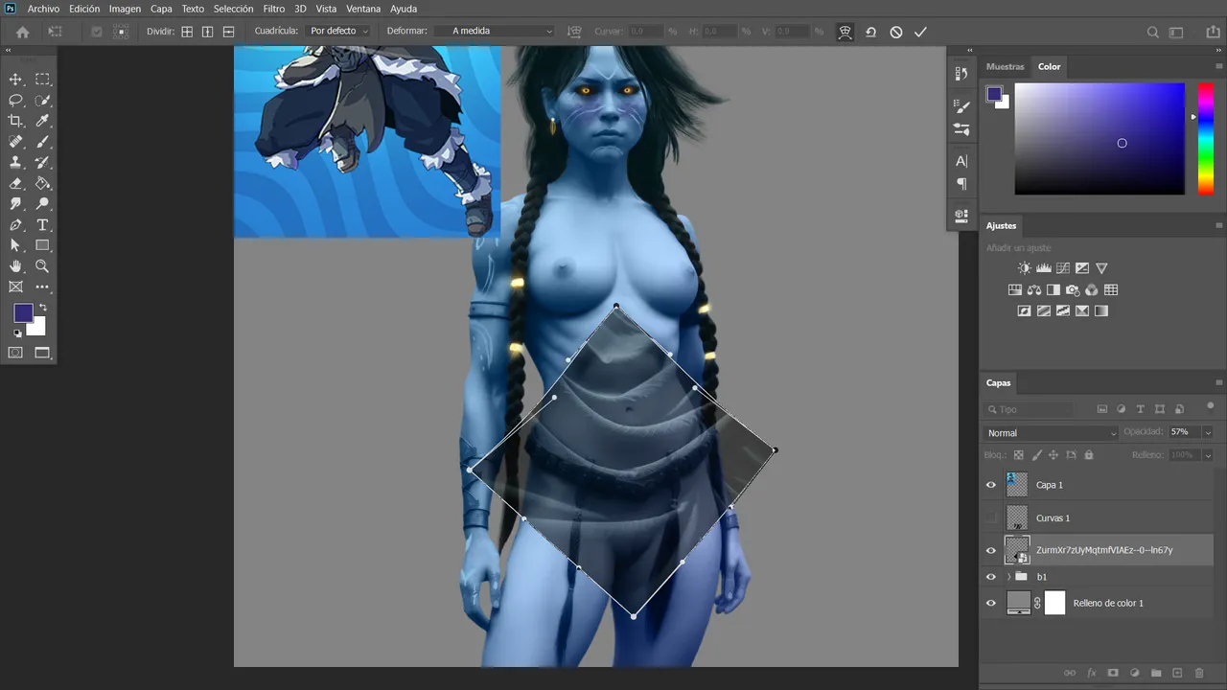Hide the ZurmXr7zUyMqtmfVIAEz layer

991,550
